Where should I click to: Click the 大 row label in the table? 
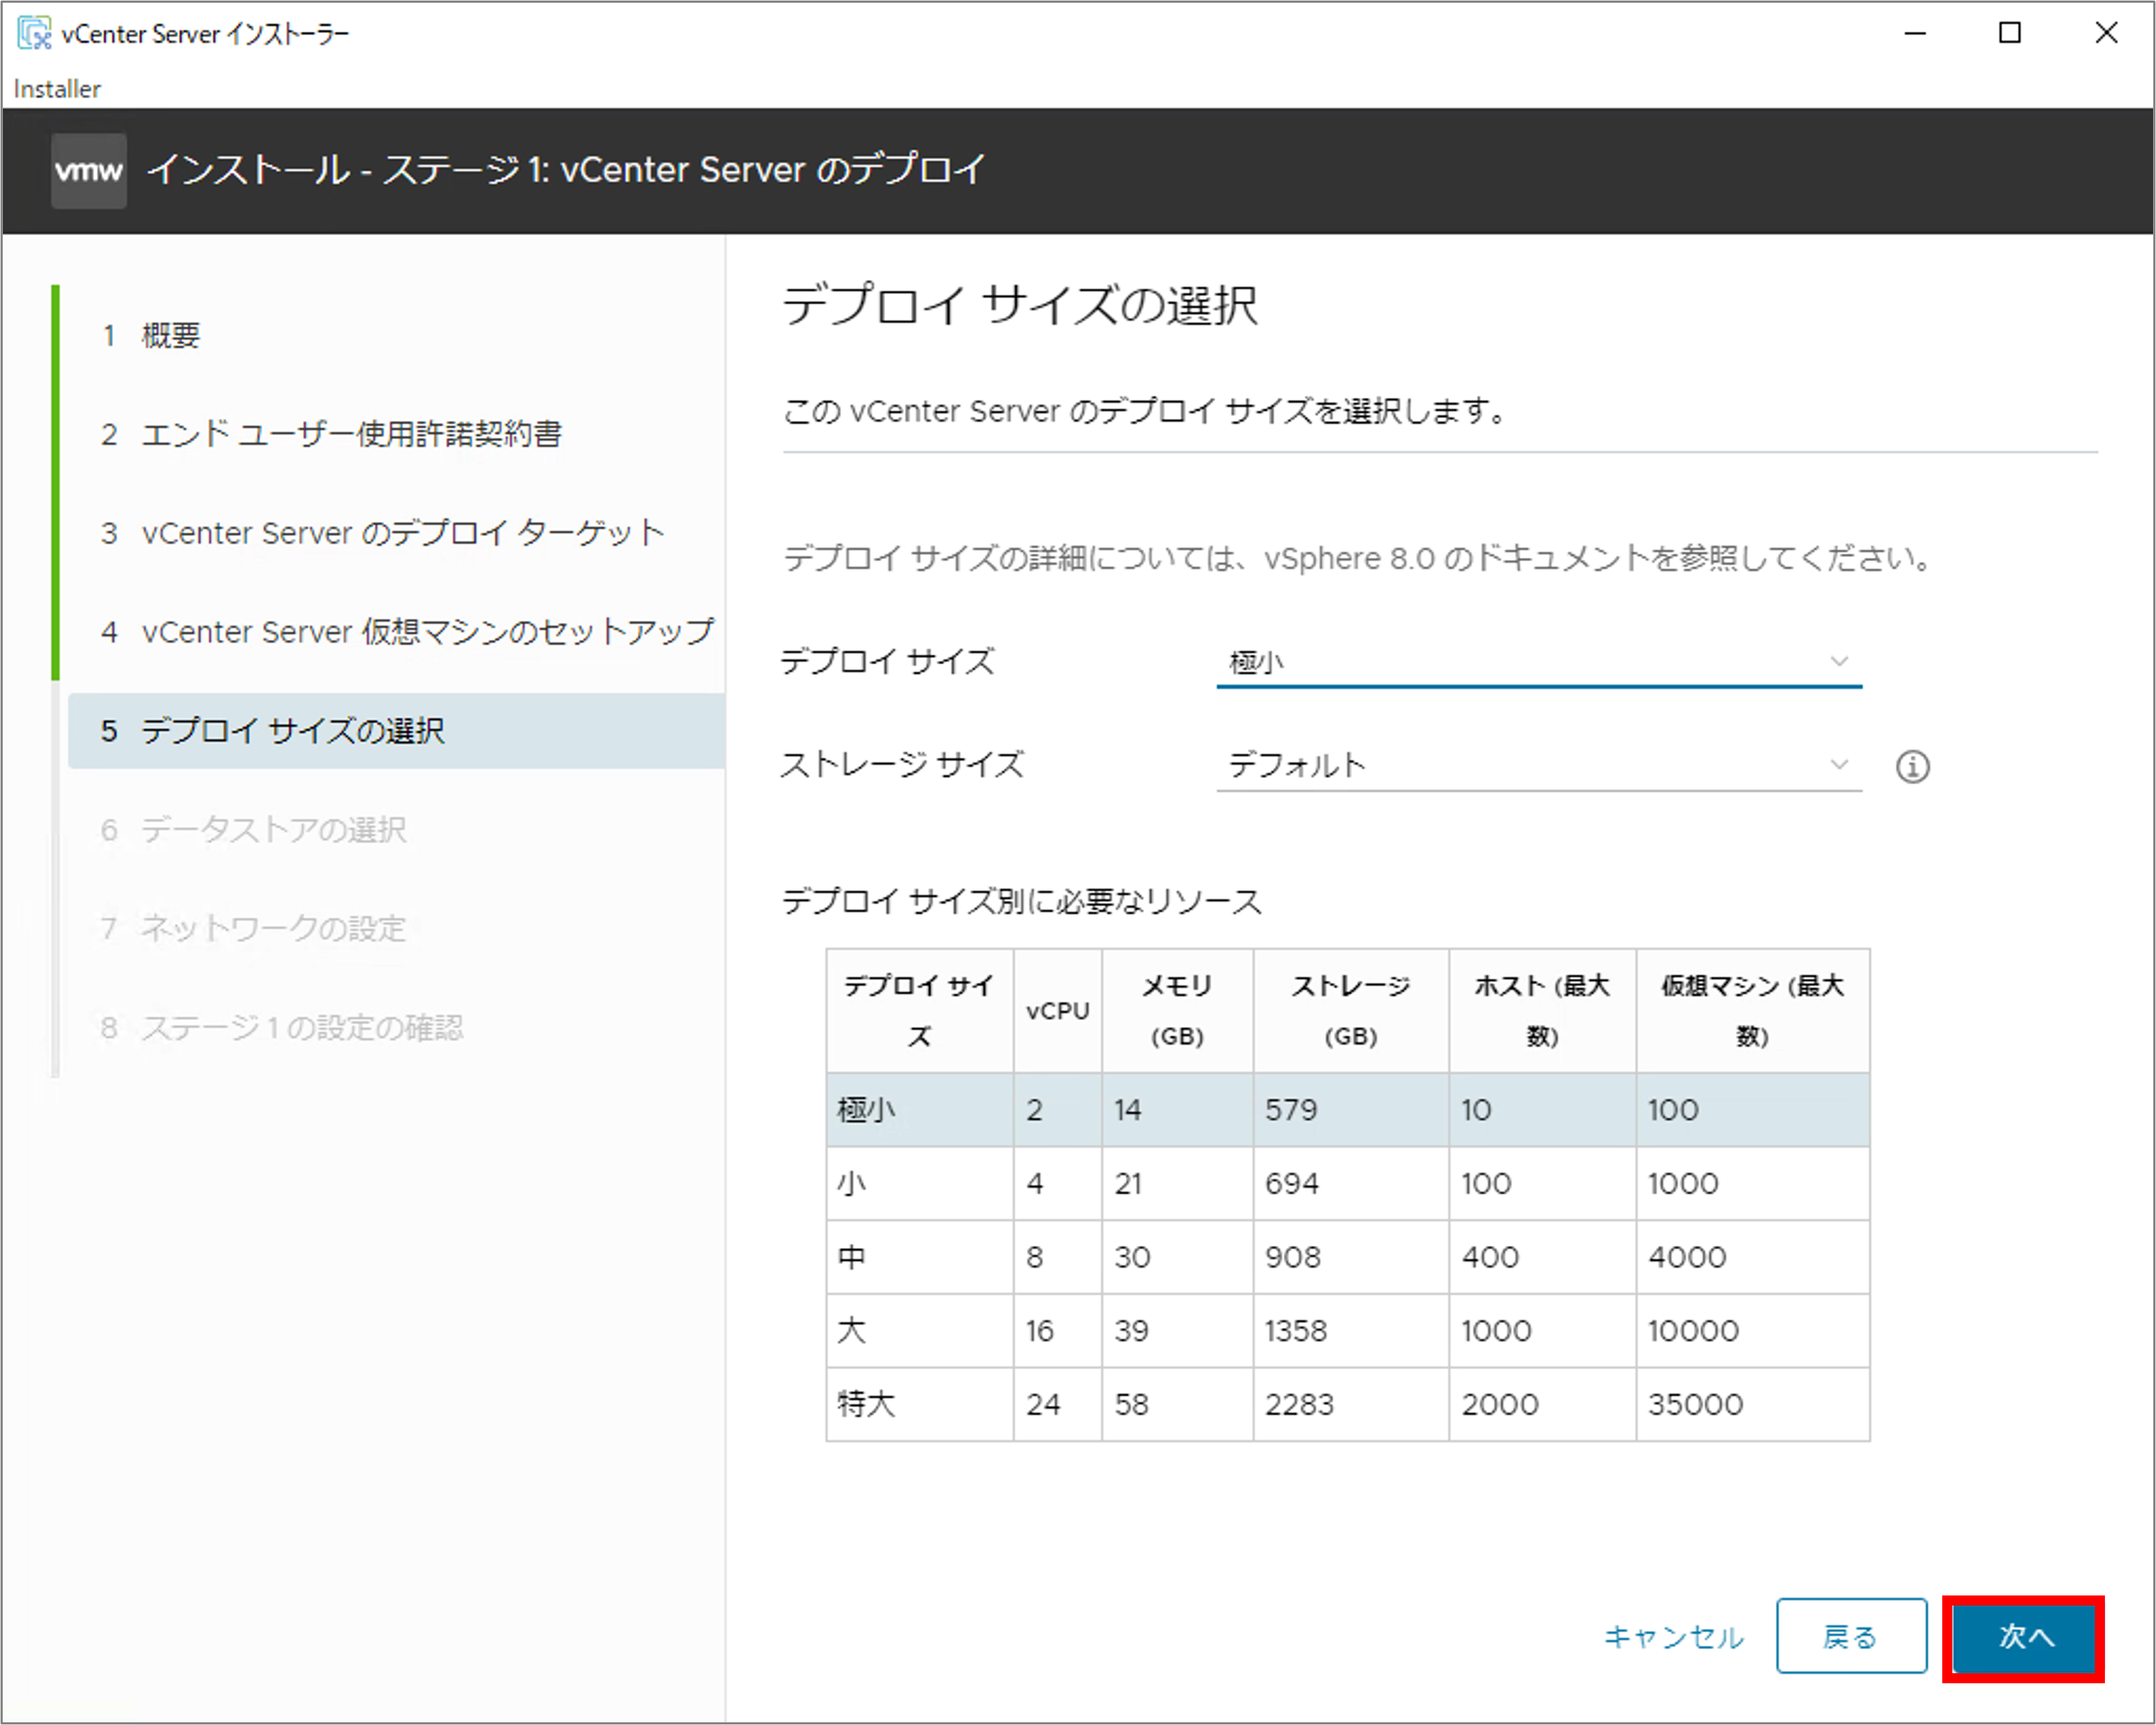coord(852,1331)
